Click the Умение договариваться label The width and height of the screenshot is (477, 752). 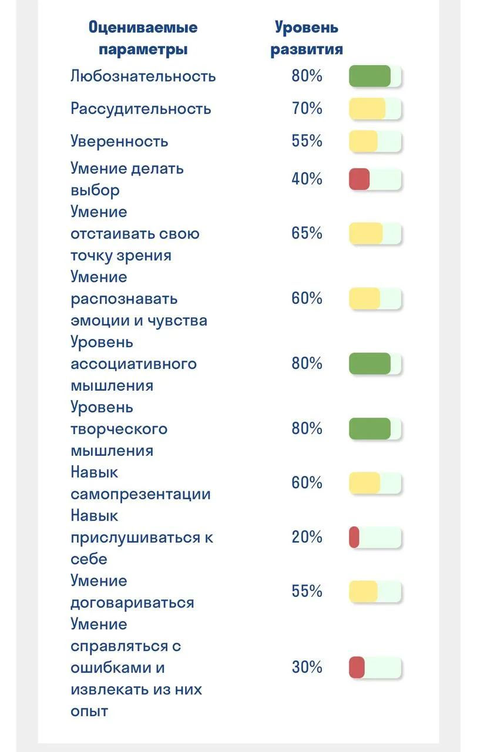tap(132, 592)
